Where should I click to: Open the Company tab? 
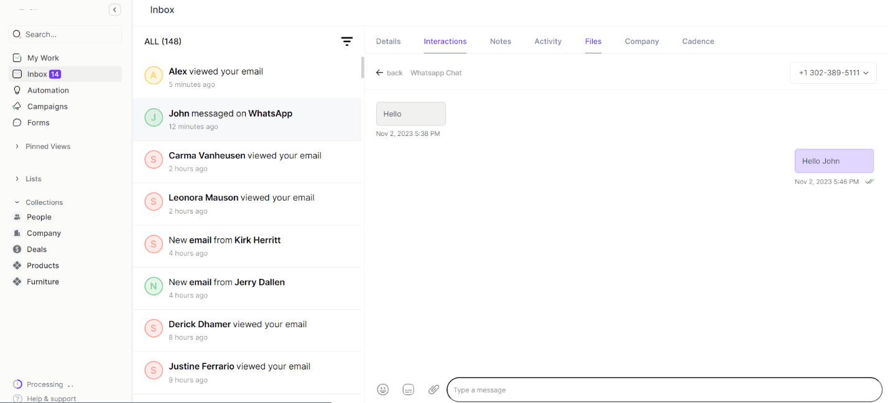point(642,42)
